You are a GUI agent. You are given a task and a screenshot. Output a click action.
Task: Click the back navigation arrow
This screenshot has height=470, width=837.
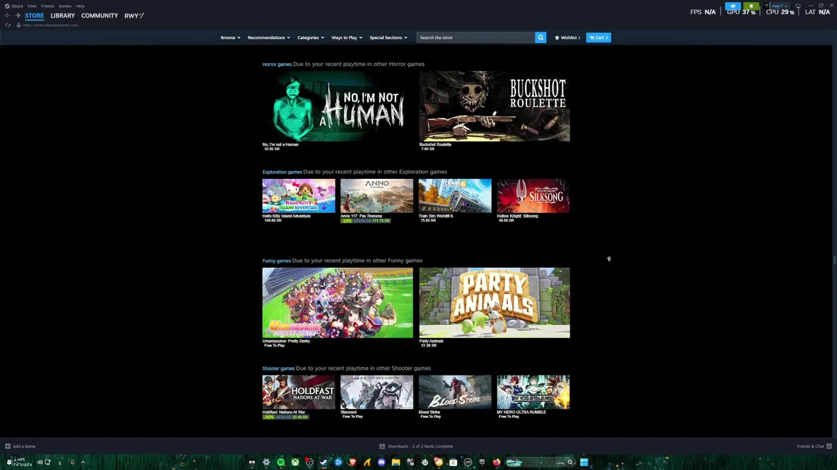7,16
